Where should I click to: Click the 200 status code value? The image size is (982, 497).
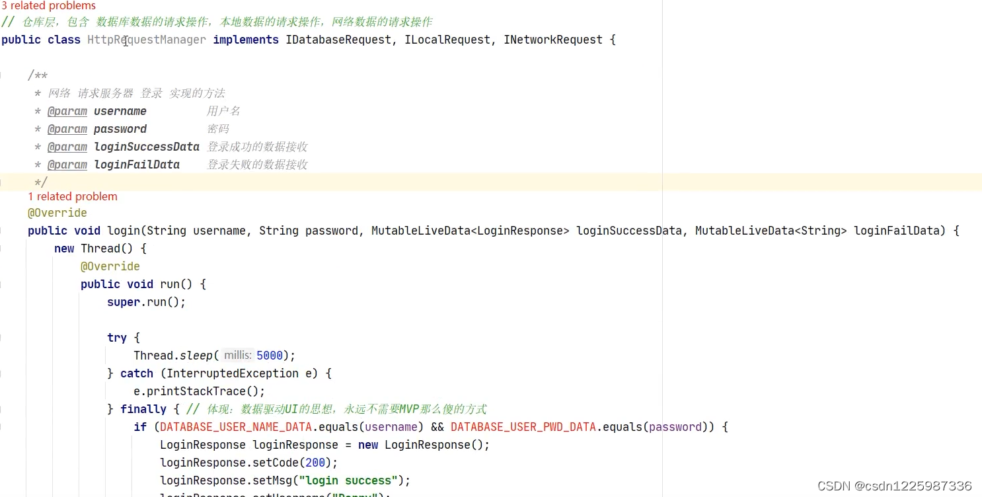click(x=315, y=463)
